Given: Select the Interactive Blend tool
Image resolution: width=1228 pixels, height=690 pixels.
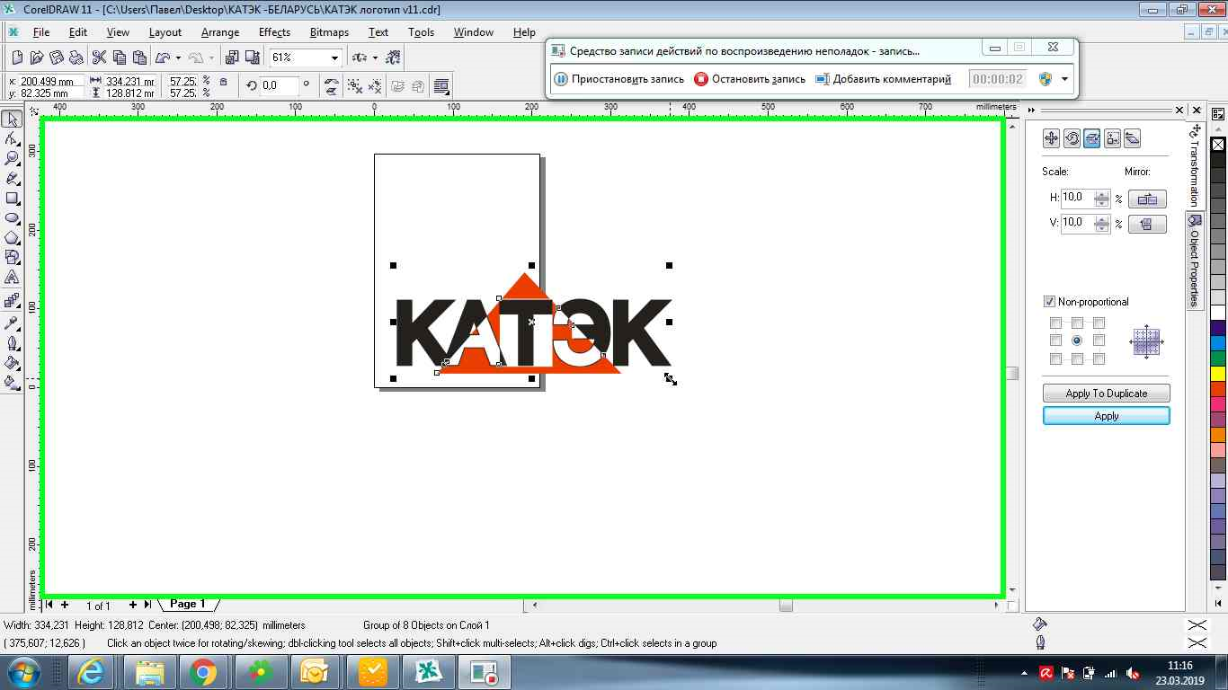Looking at the screenshot, I should (x=12, y=301).
